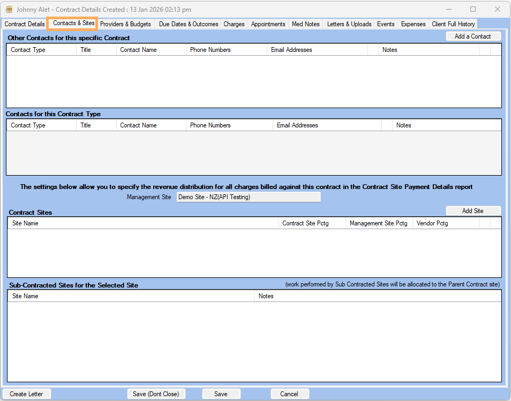Viewport: 511px width, 401px height.
Task: Click the Management Site field
Action: pyautogui.click(x=249, y=197)
